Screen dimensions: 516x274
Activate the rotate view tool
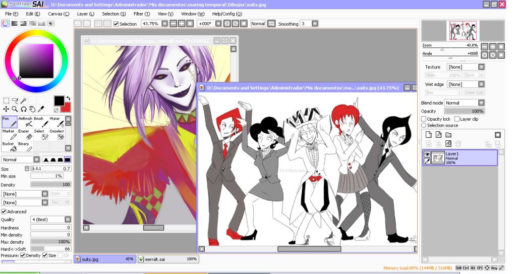click(23, 109)
